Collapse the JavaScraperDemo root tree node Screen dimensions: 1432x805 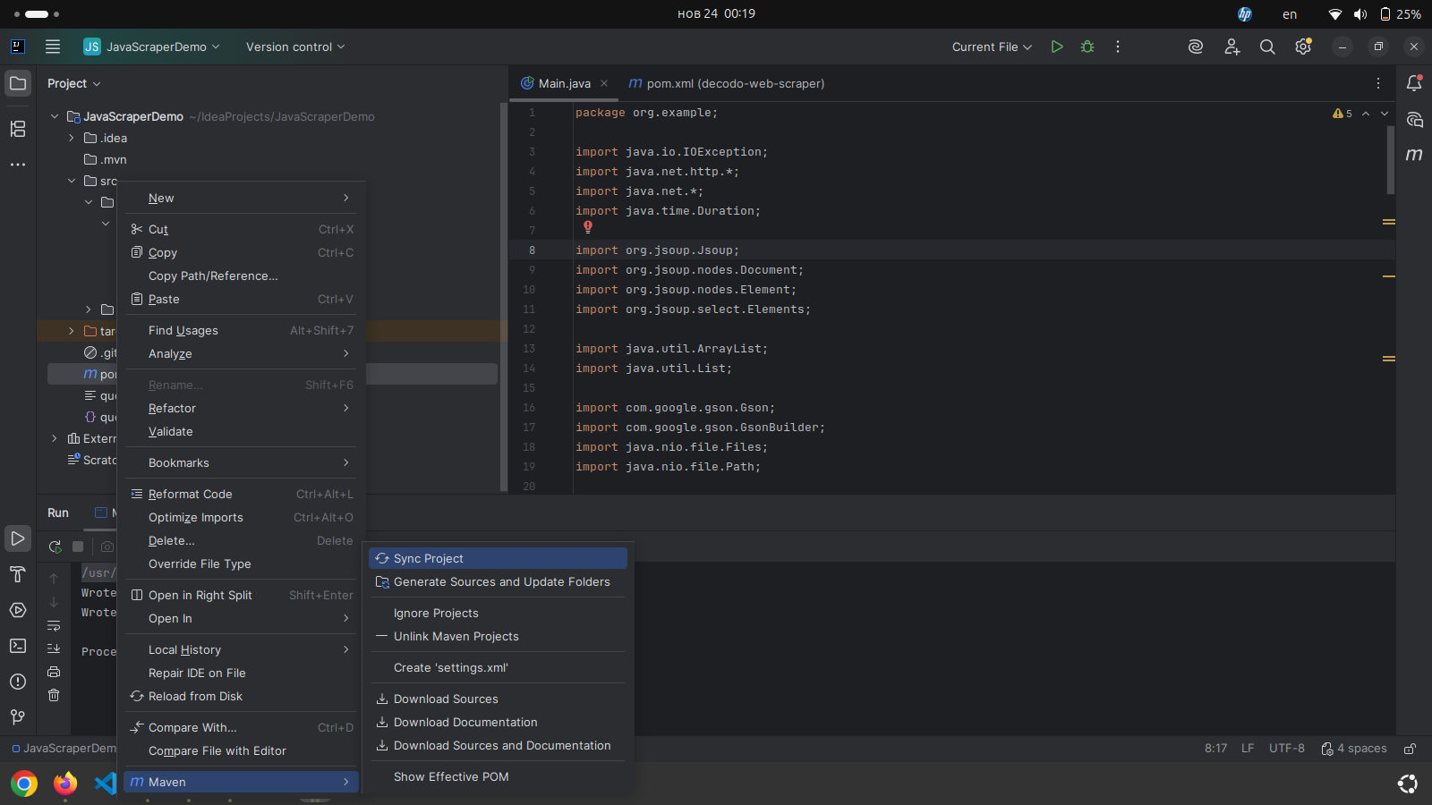(55, 116)
